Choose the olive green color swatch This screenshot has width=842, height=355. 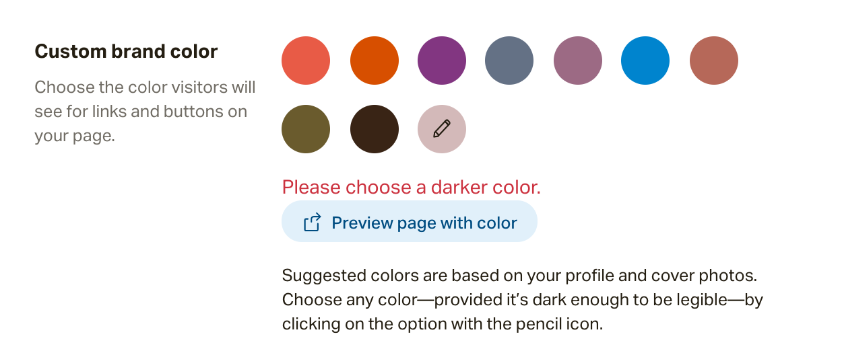[x=306, y=129]
